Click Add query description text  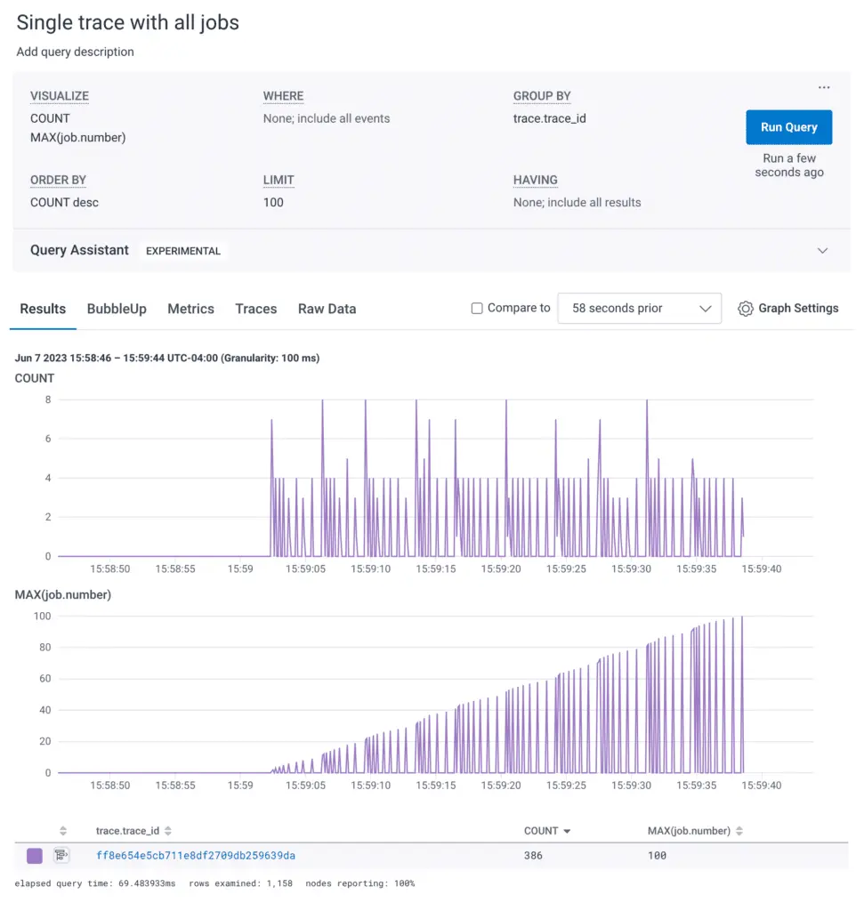tap(75, 52)
